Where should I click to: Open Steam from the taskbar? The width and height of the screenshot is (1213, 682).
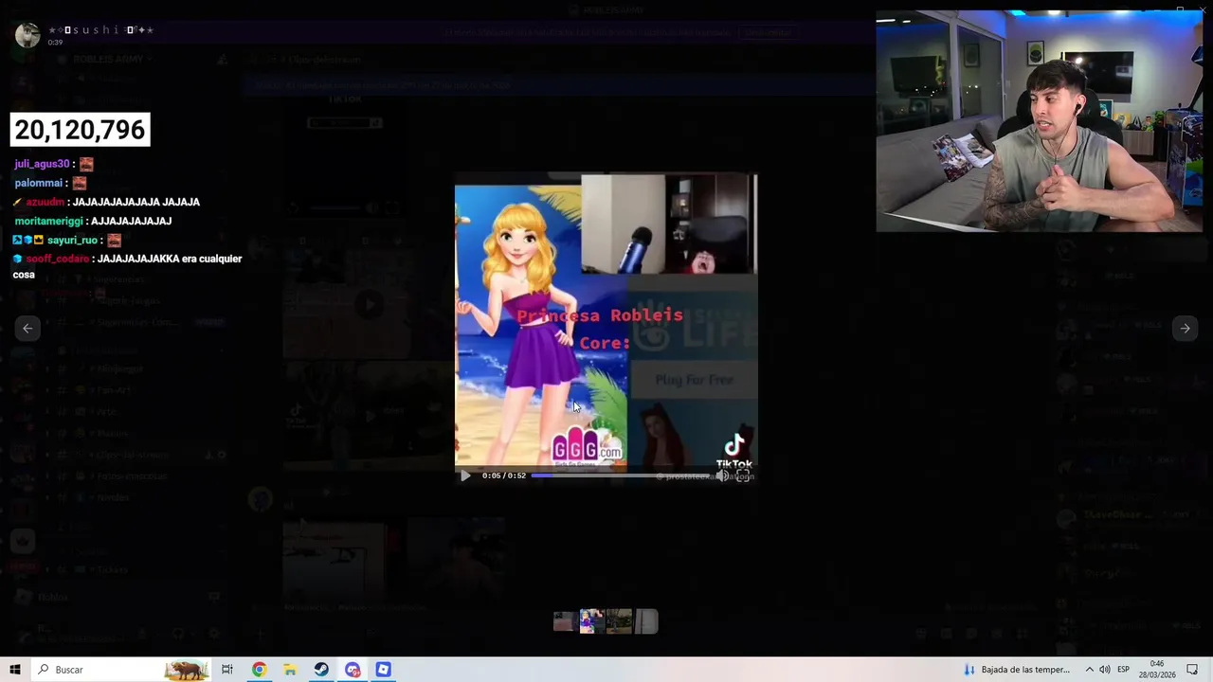point(321,670)
